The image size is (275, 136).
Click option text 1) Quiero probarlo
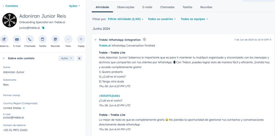click(111, 72)
